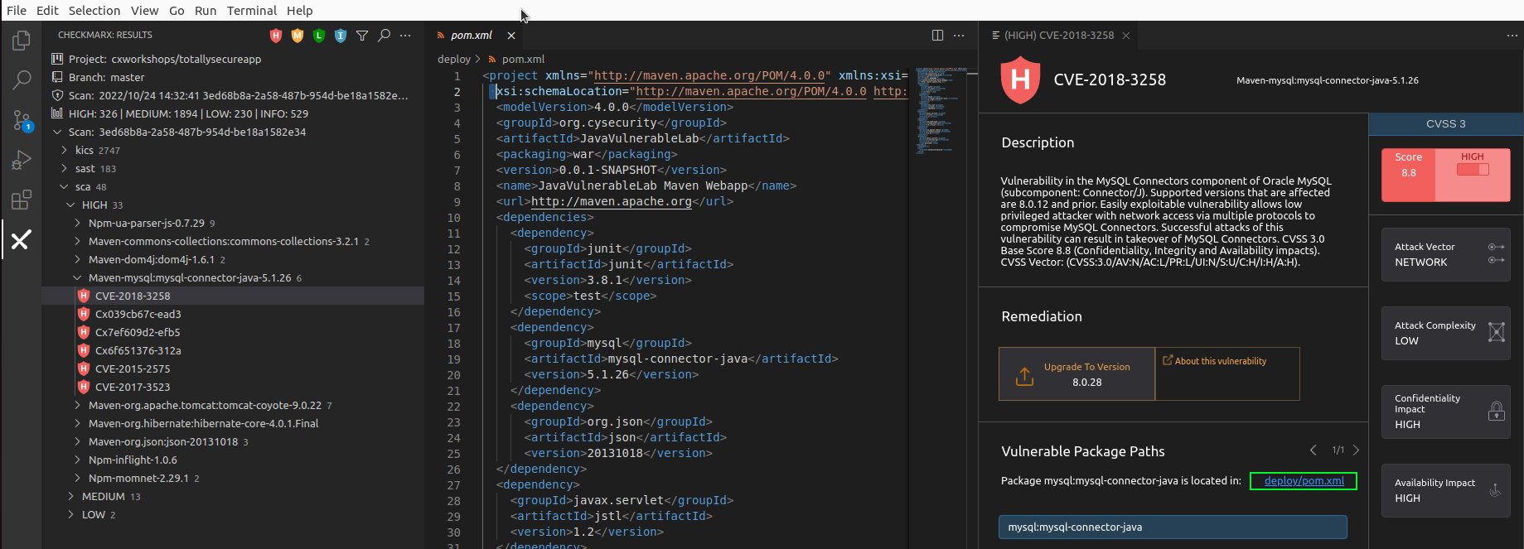
Task: Select the Checkmarx icon in activity bar
Action: tap(21, 240)
